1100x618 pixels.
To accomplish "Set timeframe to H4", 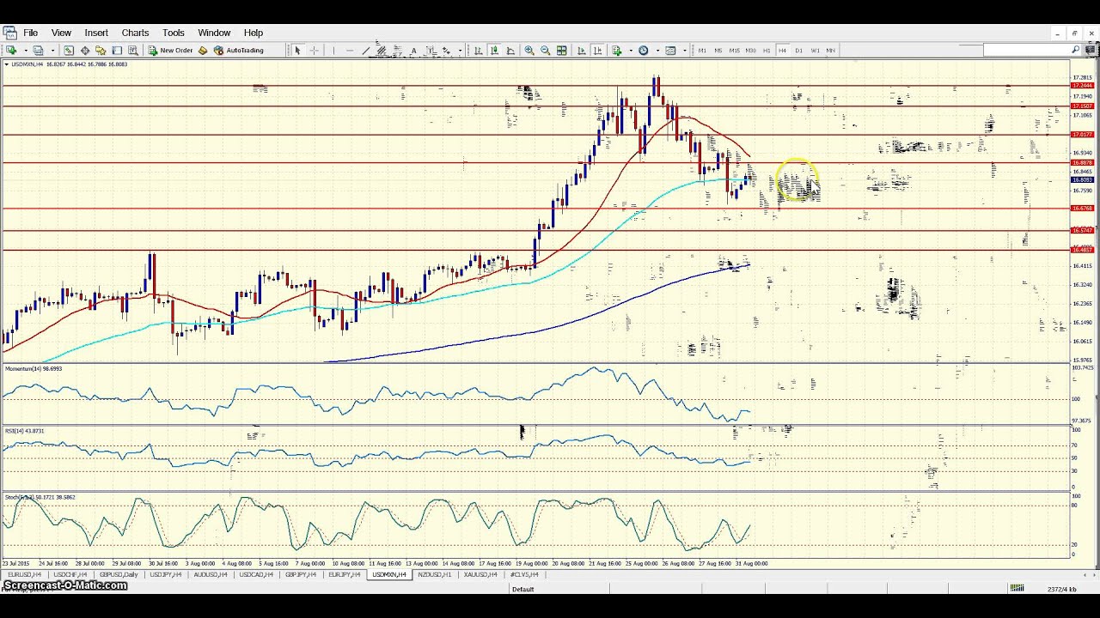I will point(783,51).
